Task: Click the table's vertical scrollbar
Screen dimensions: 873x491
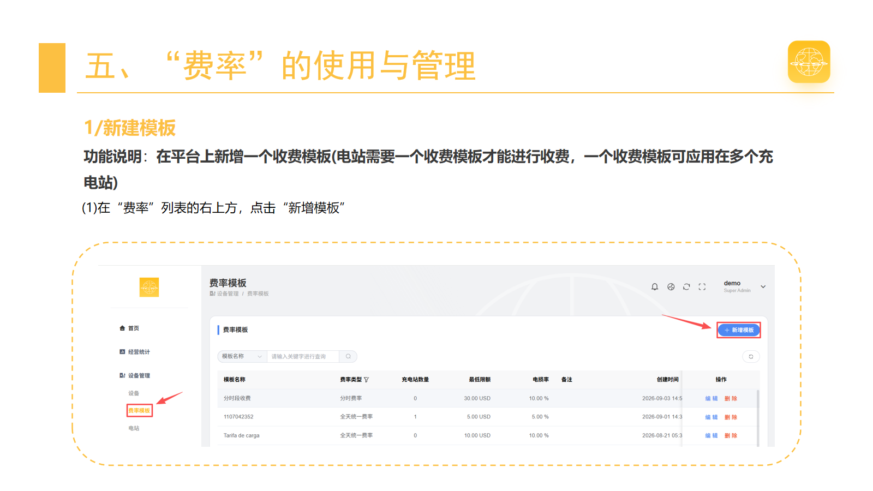Action: pyautogui.click(x=758, y=418)
